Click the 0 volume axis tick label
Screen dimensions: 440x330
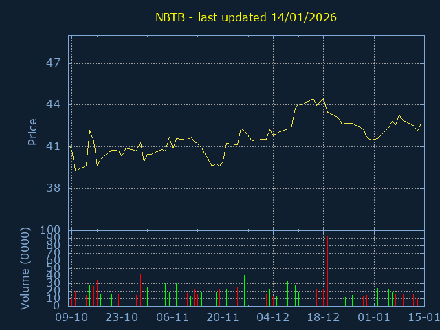point(58,306)
